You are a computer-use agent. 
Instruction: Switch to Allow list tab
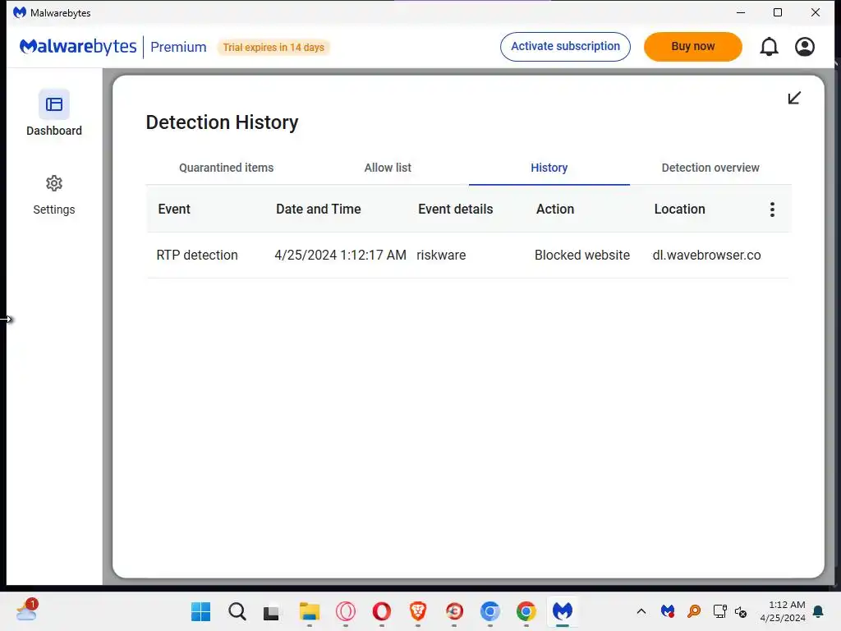point(388,168)
